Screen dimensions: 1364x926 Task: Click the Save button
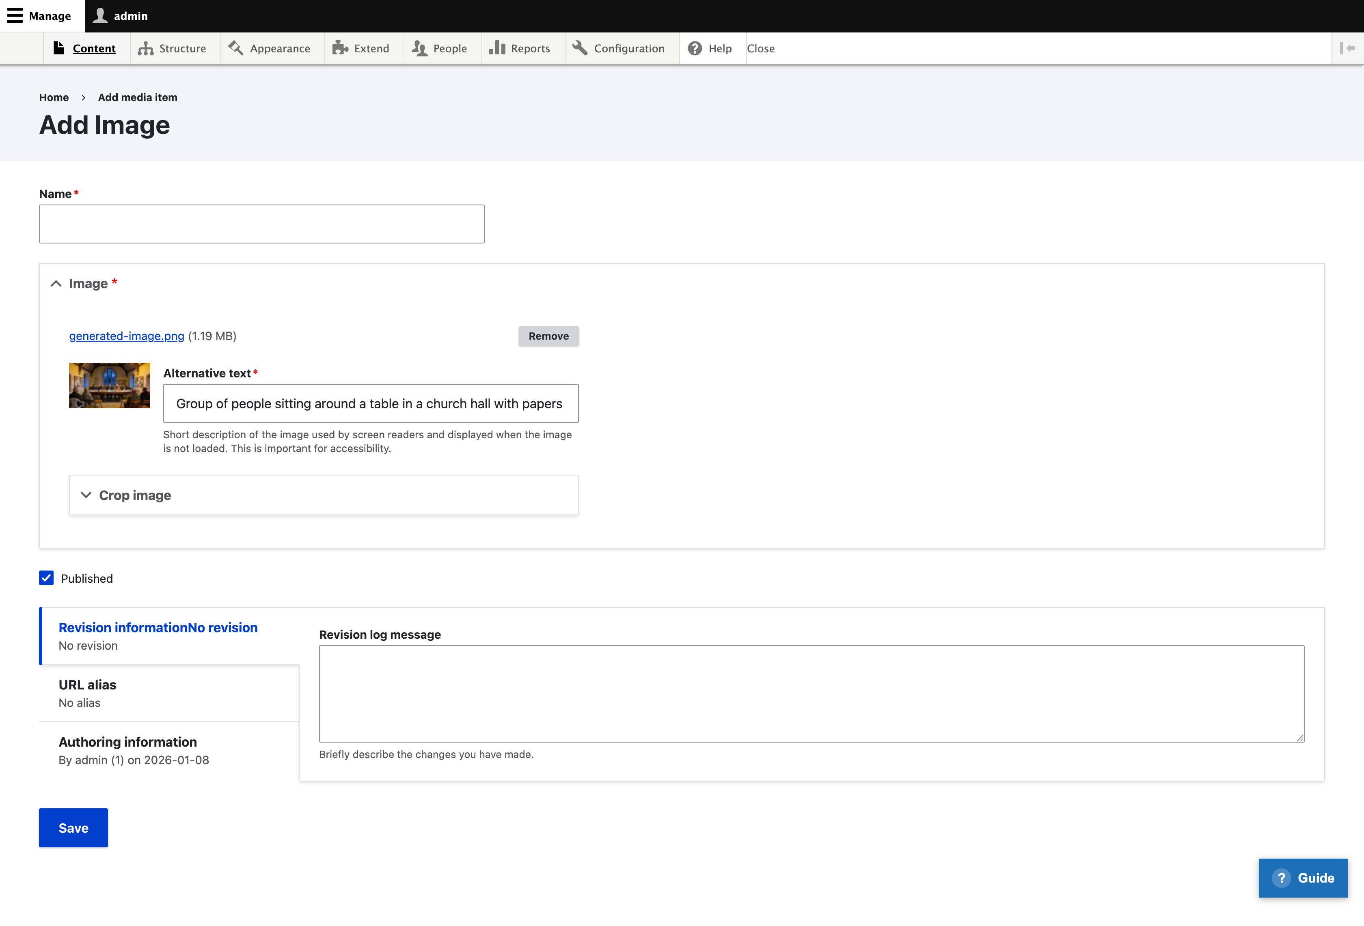click(73, 827)
